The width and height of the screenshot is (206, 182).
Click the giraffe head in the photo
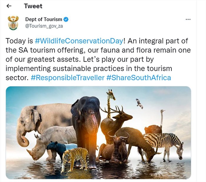[x=111, y=94]
